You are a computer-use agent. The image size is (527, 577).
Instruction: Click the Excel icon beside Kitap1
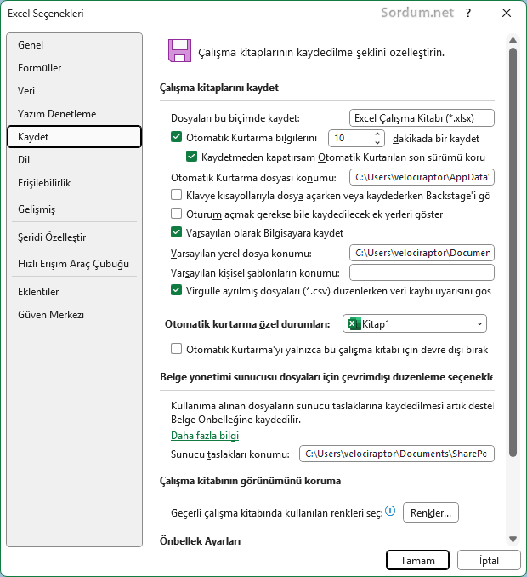click(x=354, y=324)
